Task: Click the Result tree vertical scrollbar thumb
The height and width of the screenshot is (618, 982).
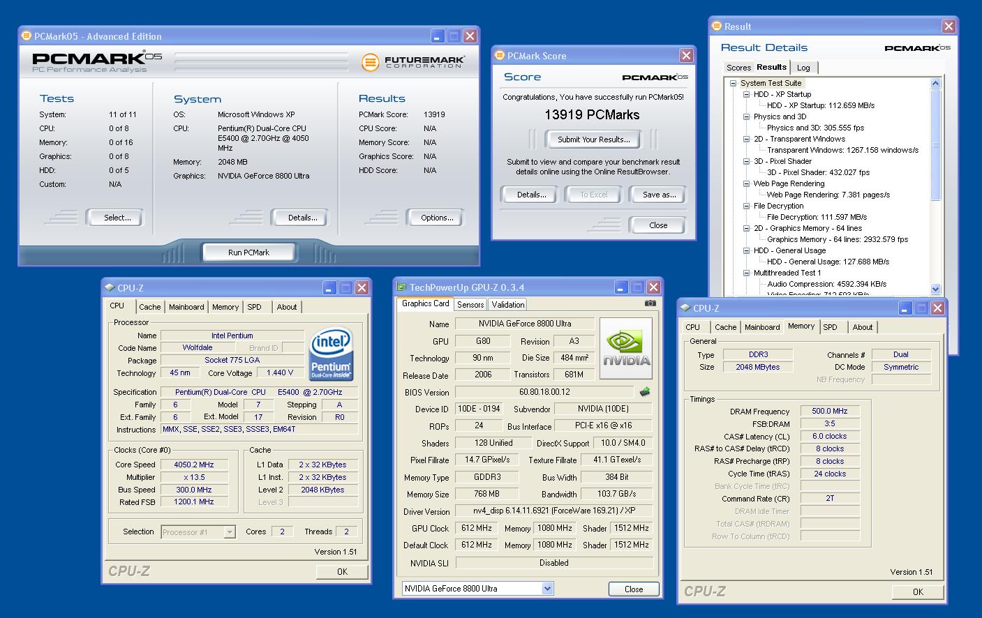Action: point(936,145)
